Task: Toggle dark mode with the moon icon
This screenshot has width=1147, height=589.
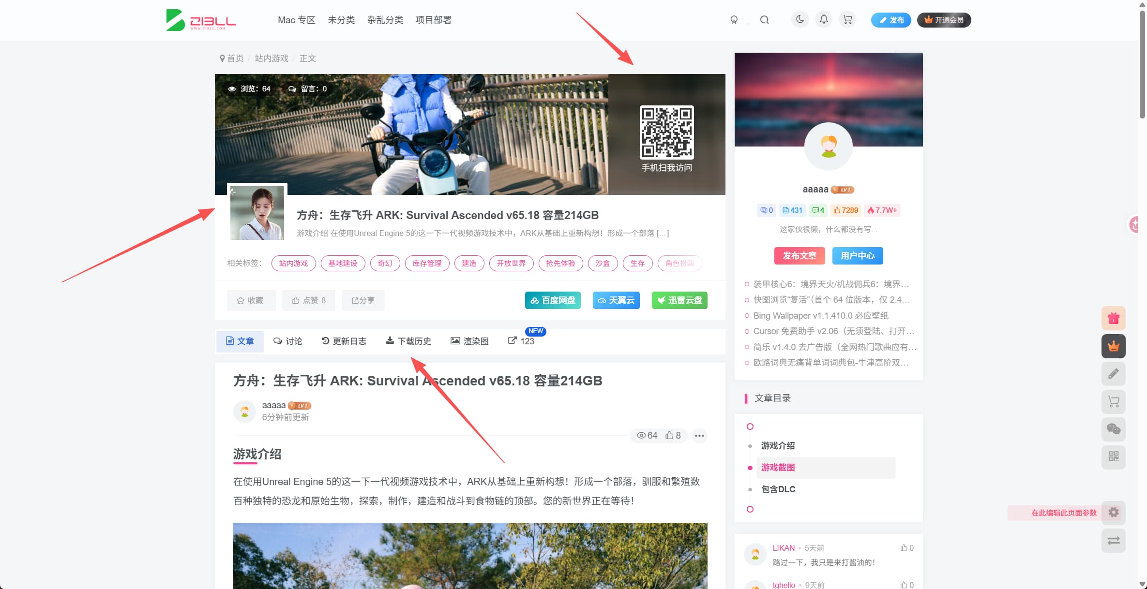Action: (800, 20)
